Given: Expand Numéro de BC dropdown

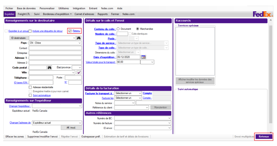Looking at the screenshot, I should pos(169,118).
